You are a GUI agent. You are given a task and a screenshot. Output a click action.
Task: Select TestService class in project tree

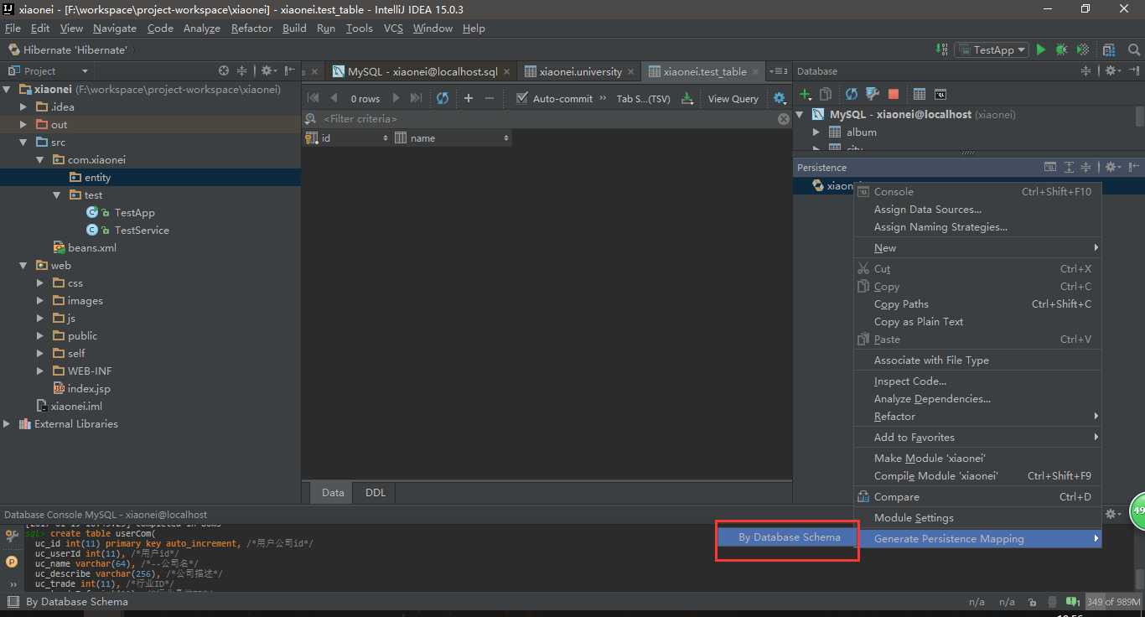142,230
